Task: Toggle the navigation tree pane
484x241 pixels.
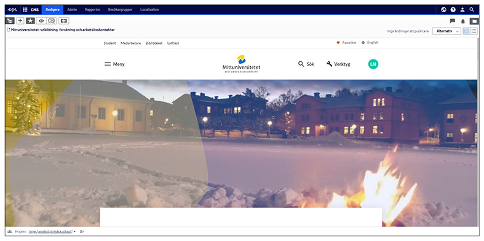Action: pyautogui.click(x=10, y=21)
